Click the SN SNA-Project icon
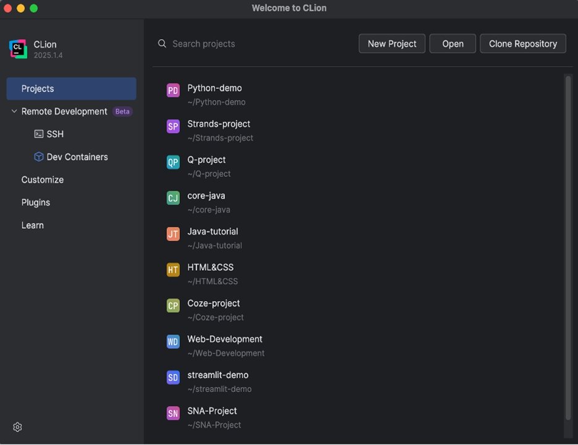Viewport: 578px width, 445px height. [x=173, y=413]
